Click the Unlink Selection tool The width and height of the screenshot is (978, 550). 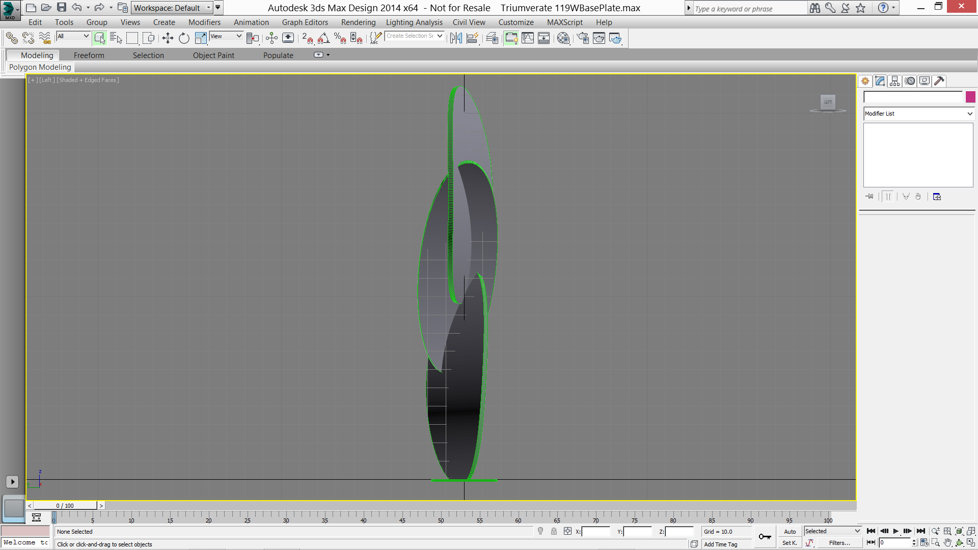(28, 38)
